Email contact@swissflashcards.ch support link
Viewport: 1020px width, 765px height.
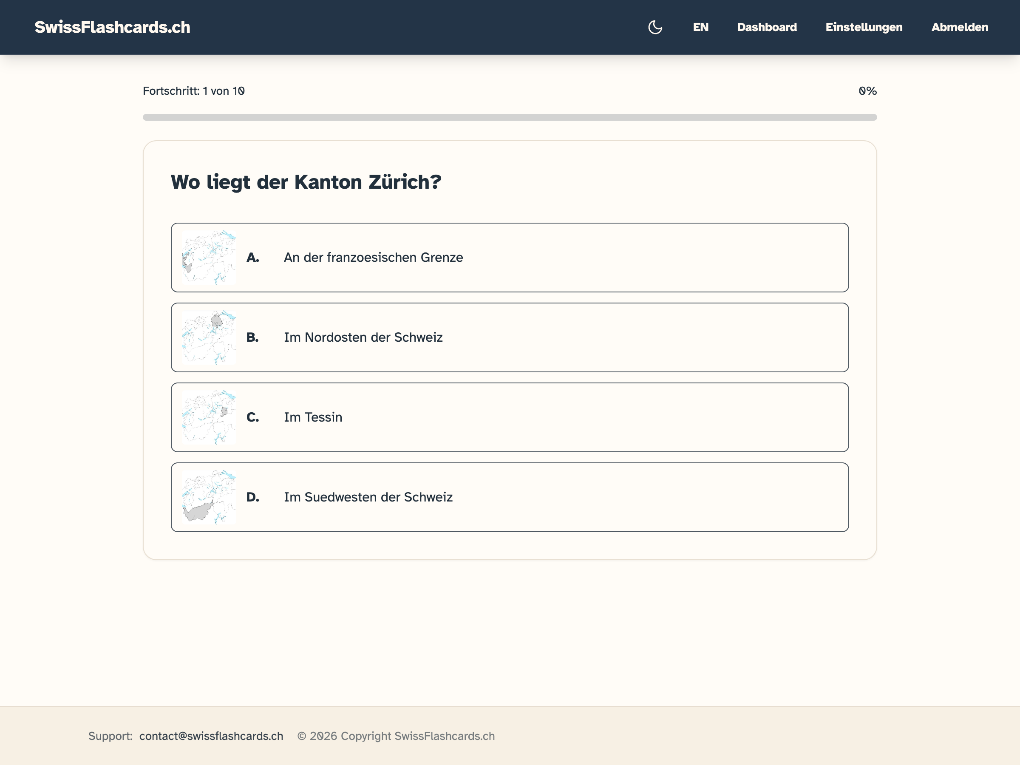pyautogui.click(x=211, y=736)
